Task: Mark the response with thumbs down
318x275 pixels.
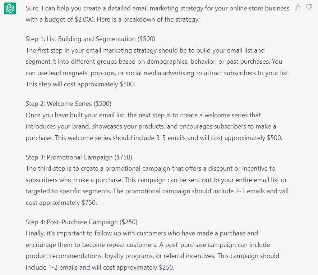Action: click(x=309, y=8)
